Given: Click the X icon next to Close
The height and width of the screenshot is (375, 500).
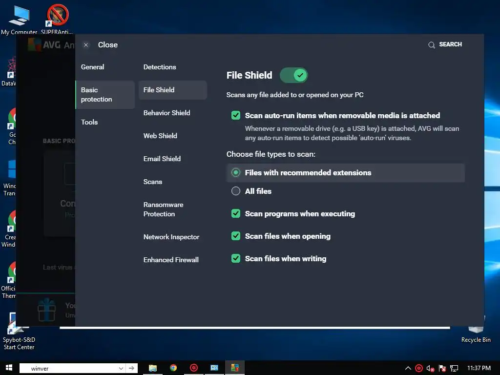Looking at the screenshot, I should [86, 45].
